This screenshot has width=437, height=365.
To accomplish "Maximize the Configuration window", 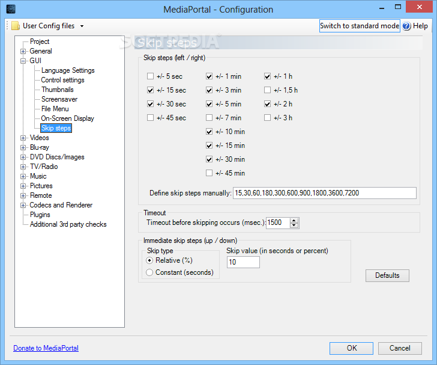I will coord(398,7).
